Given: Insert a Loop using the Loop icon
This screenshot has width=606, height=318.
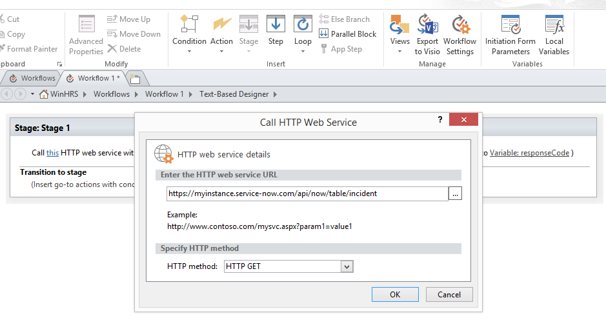Looking at the screenshot, I should click(303, 25).
